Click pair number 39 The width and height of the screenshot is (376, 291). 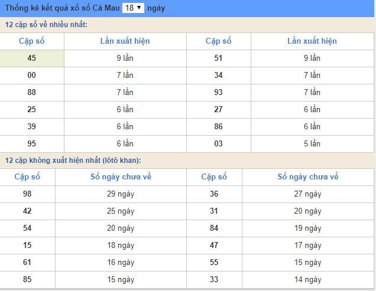[32, 126]
